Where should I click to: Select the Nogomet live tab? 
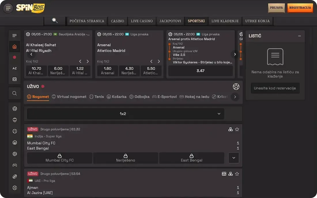click(x=38, y=97)
